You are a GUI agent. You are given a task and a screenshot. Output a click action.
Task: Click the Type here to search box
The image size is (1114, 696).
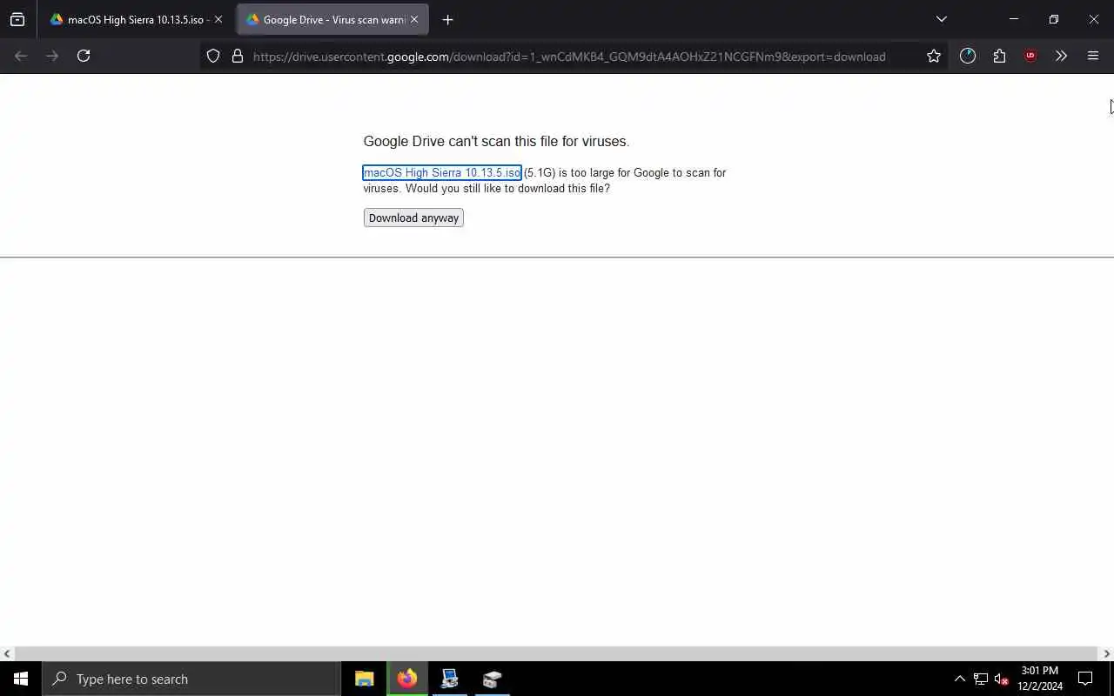[x=191, y=679]
